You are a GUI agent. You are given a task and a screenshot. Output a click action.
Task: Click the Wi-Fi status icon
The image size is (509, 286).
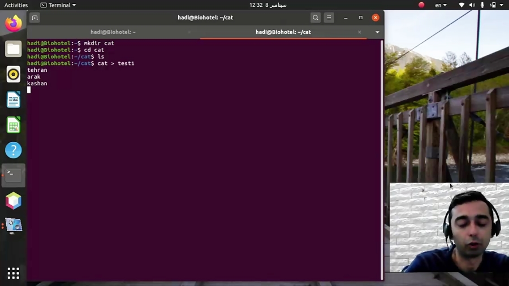(x=461, y=5)
